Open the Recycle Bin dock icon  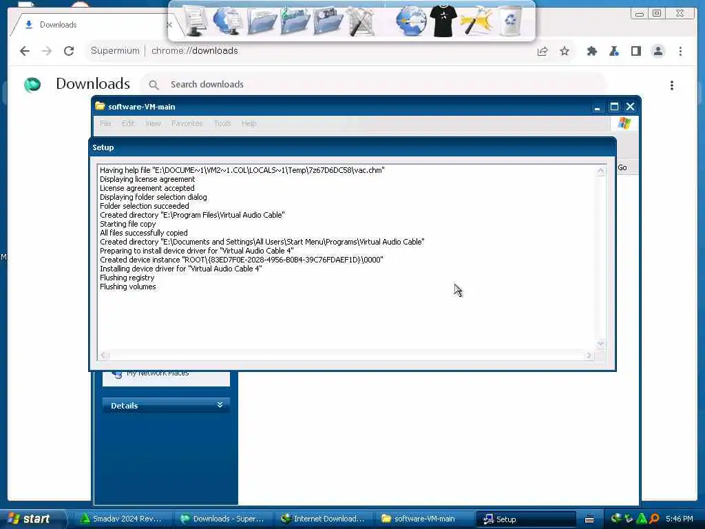511,21
